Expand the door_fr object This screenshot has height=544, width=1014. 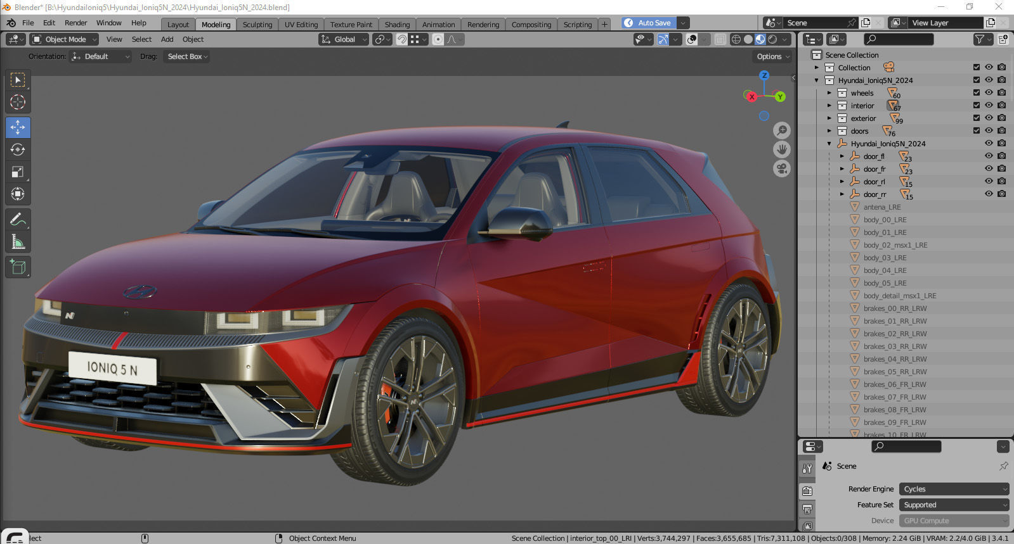coord(842,168)
